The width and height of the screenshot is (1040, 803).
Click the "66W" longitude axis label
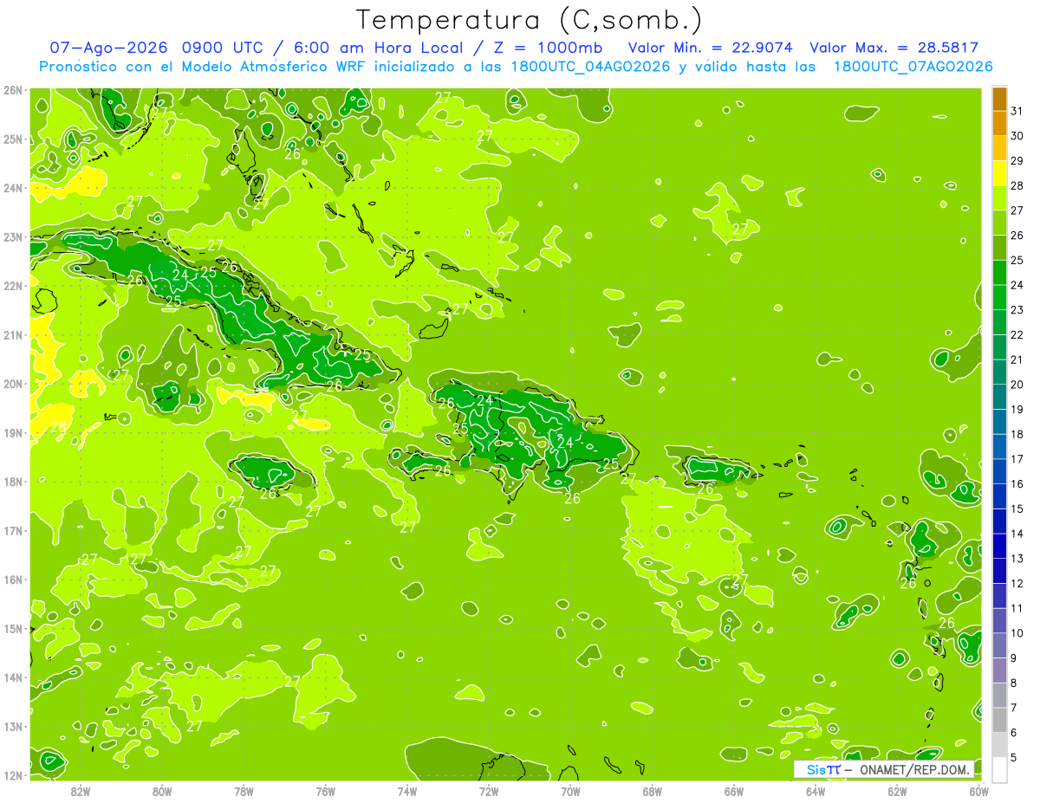pyautogui.click(x=734, y=791)
